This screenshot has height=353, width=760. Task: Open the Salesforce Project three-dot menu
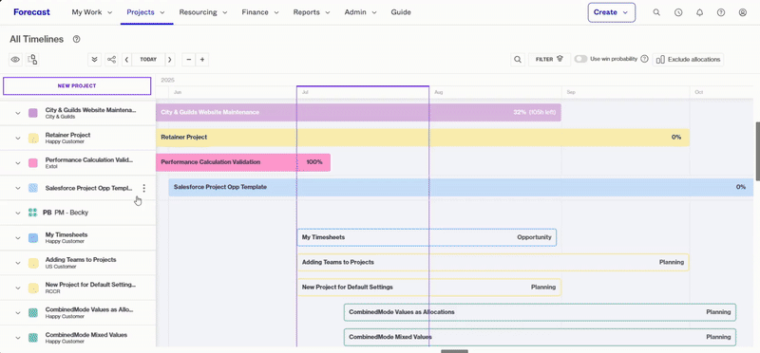(x=143, y=188)
